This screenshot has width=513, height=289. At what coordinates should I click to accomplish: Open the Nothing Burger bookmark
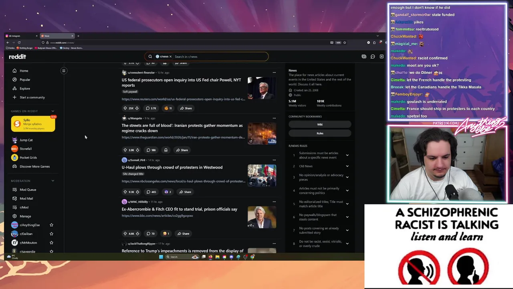coord(25,48)
